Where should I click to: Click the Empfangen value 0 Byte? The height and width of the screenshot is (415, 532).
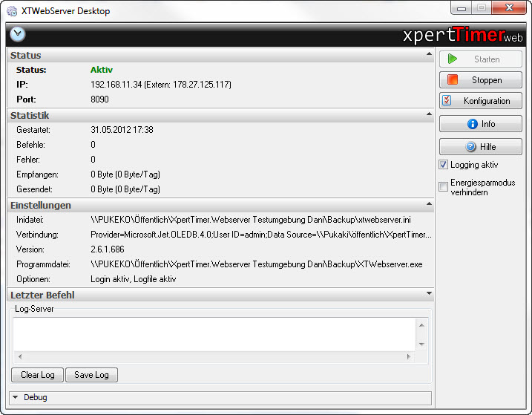(125, 174)
